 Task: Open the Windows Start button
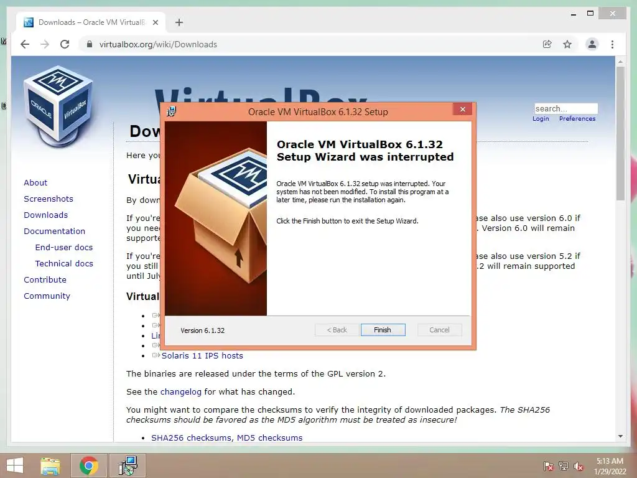pyautogui.click(x=15, y=466)
